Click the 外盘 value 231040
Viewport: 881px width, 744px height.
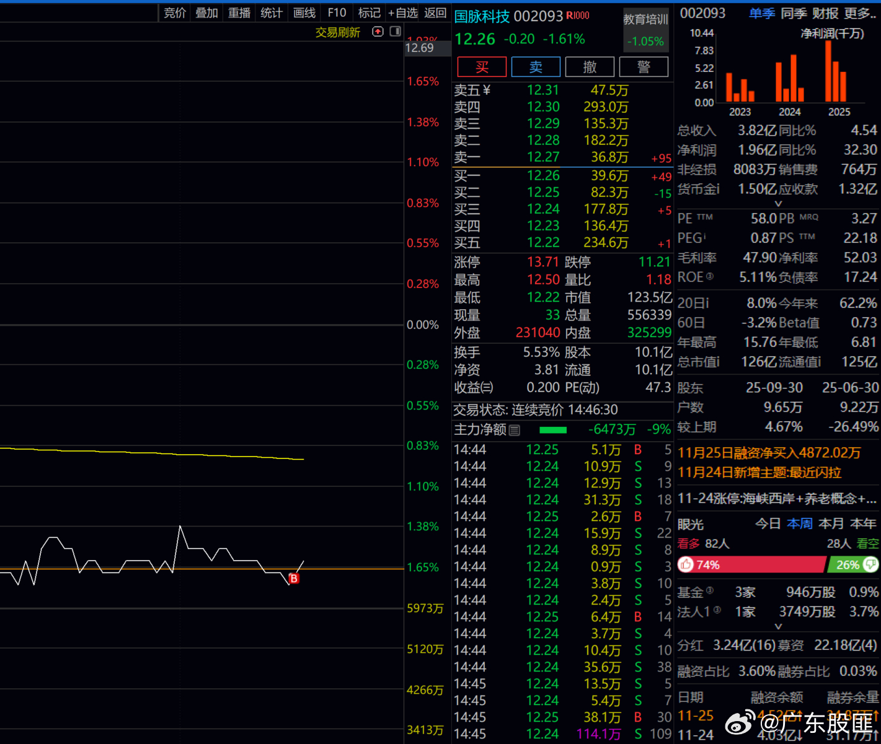[x=538, y=333]
